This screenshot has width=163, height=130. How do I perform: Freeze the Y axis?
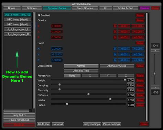click(x=108, y=76)
